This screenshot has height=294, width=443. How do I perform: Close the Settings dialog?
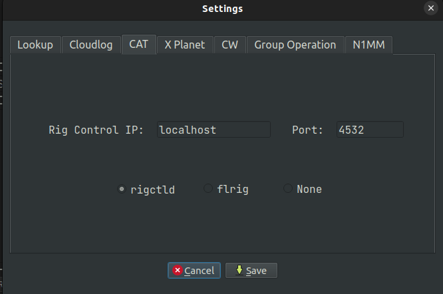431,8
